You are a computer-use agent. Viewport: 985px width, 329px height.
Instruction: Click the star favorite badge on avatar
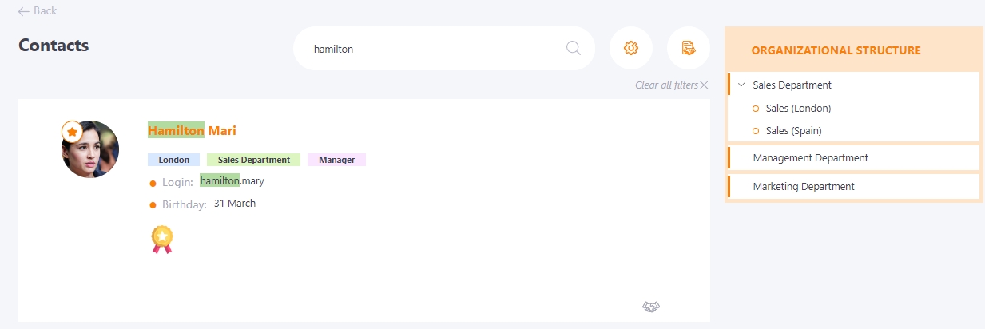click(72, 131)
